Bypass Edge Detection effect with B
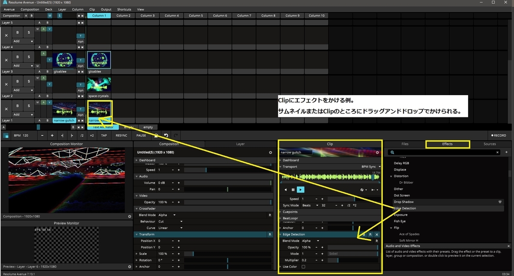This screenshot has width=514, height=276. click(x=364, y=234)
